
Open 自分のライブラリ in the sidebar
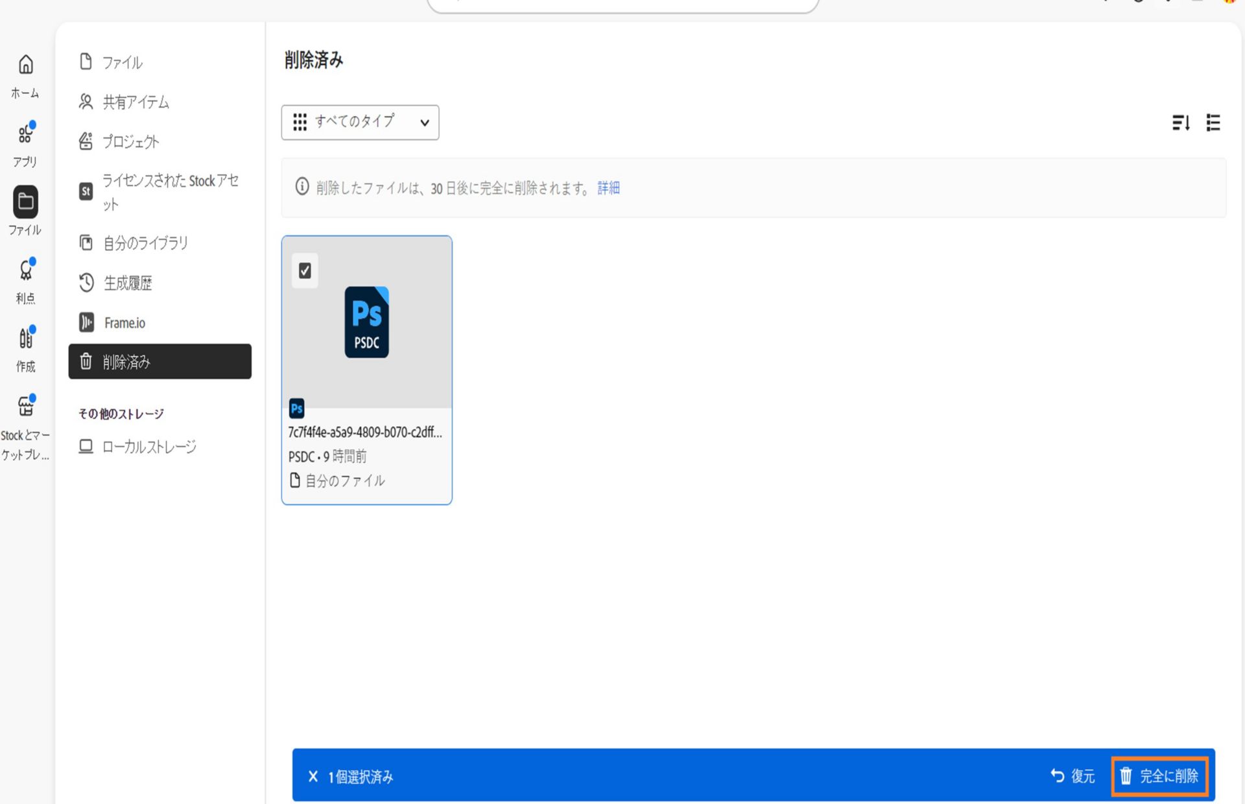[x=160, y=243]
